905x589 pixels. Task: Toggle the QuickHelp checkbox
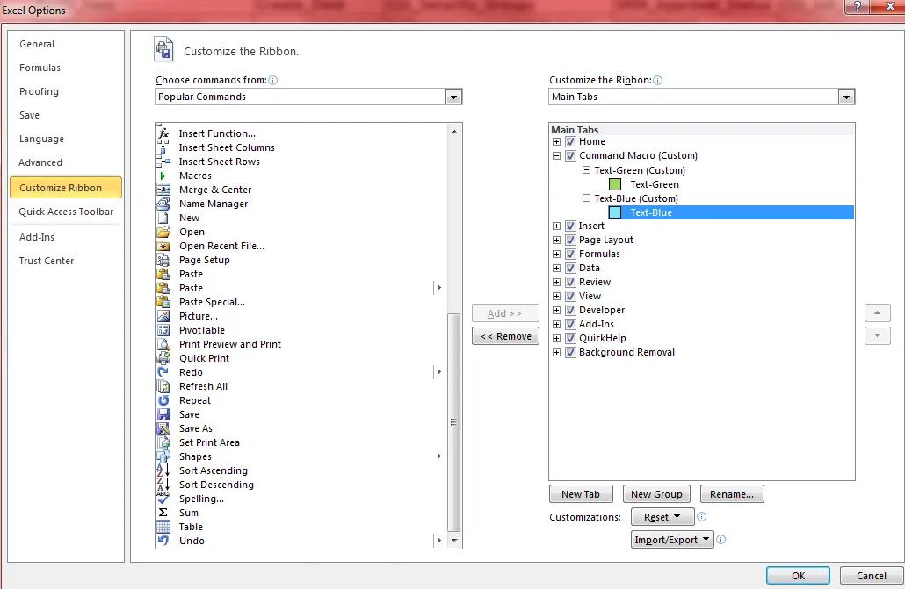tap(570, 338)
